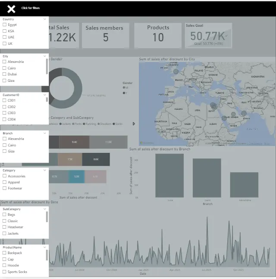
Task: Expand the Category slicer chevron
Action: tap(45, 170)
